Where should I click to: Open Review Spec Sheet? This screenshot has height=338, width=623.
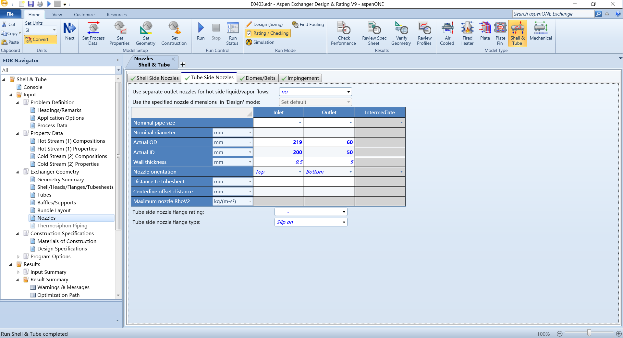[x=374, y=33]
